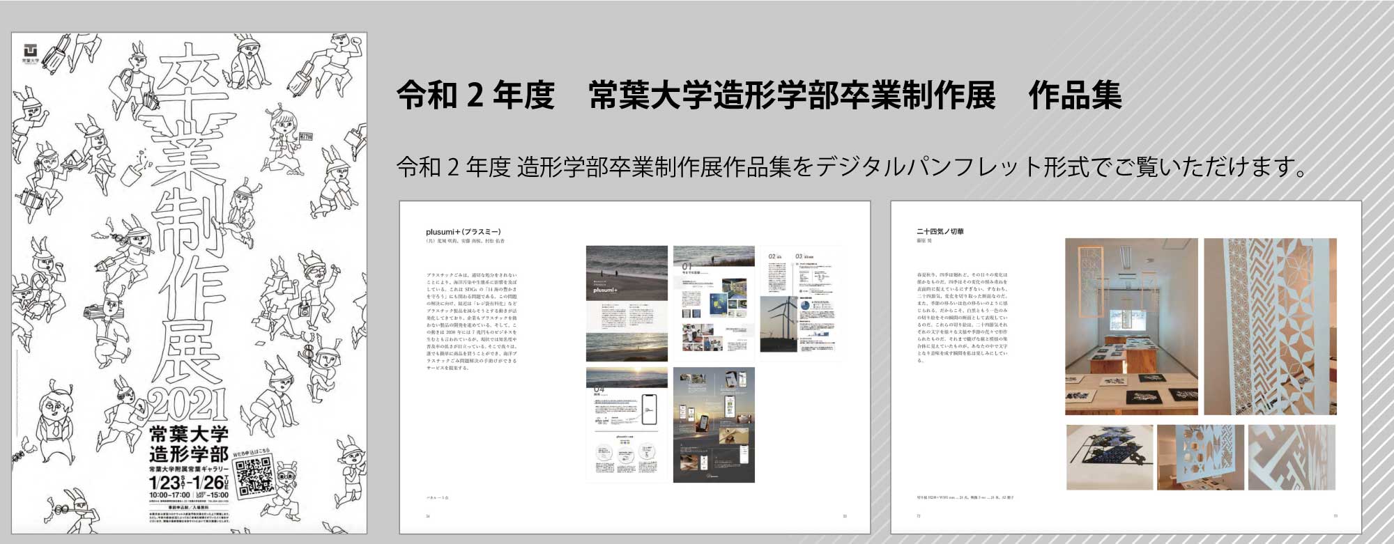Image resolution: width=1394 pixels, height=544 pixels.
Task: Click the 1/23-1/26 exhibition date on the poster
Action: (x=188, y=483)
